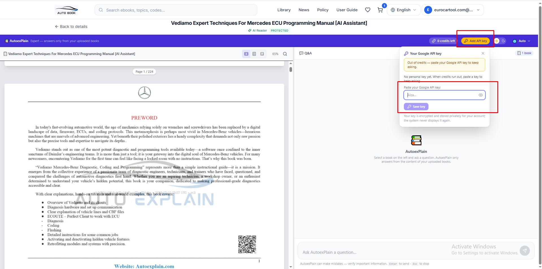Click the Out of credits warning notice
Image resolution: width=542 pixels, height=269 pixels.
(x=445, y=65)
